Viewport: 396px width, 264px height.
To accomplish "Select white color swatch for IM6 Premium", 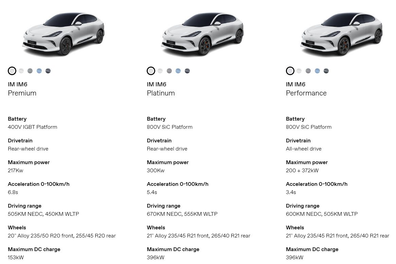I will 12,71.
